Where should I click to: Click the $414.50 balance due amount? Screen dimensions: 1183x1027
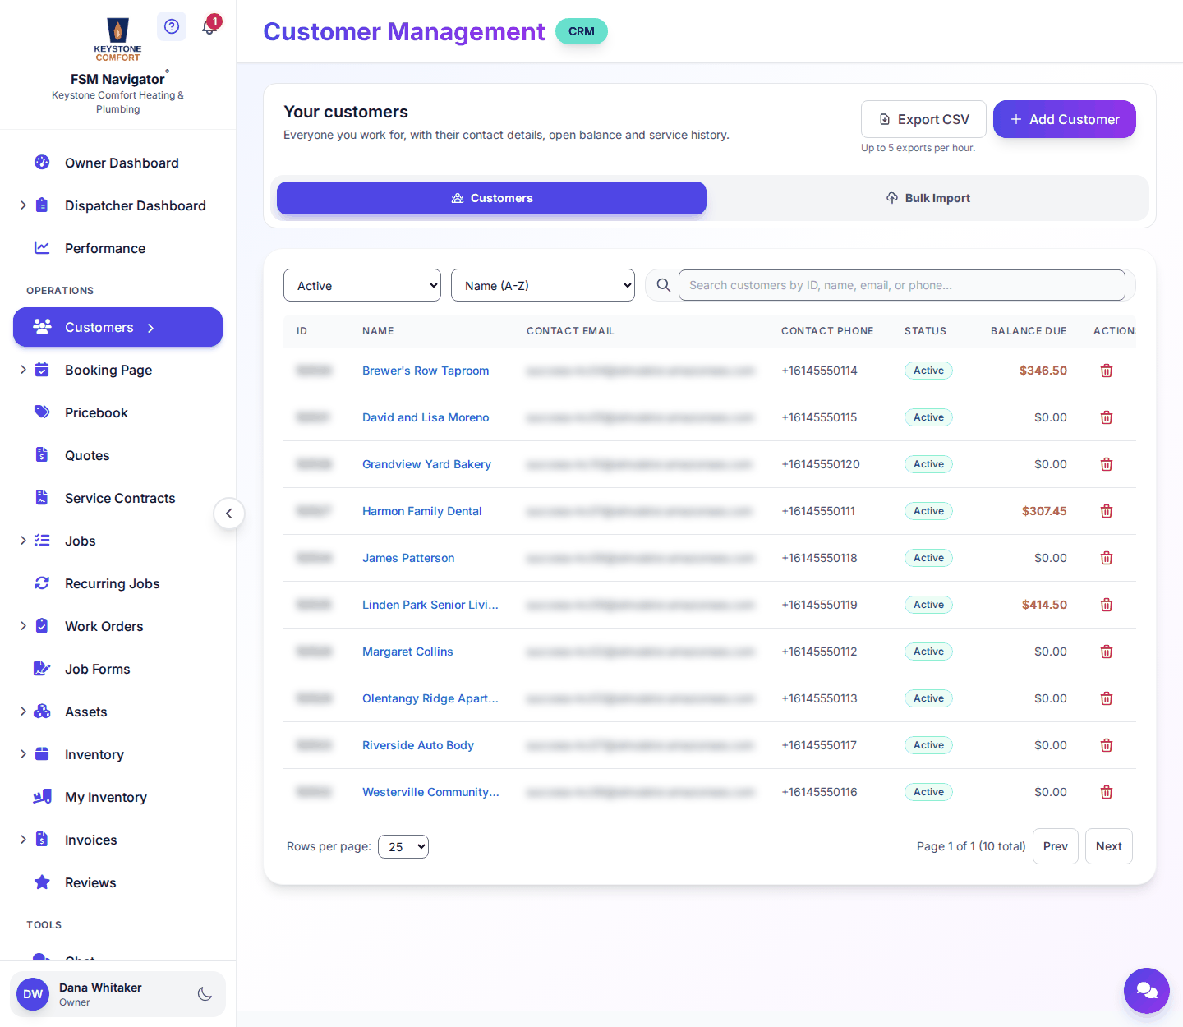(1044, 605)
